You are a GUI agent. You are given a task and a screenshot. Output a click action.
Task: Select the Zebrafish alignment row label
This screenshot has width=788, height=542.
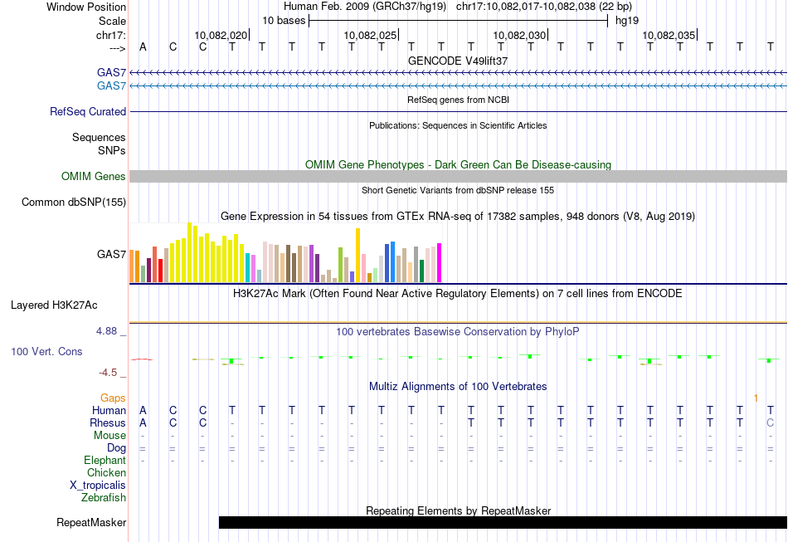coord(104,498)
